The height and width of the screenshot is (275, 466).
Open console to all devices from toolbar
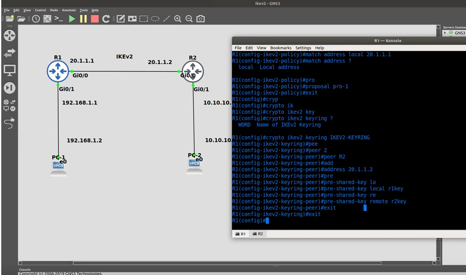point(59,19)
